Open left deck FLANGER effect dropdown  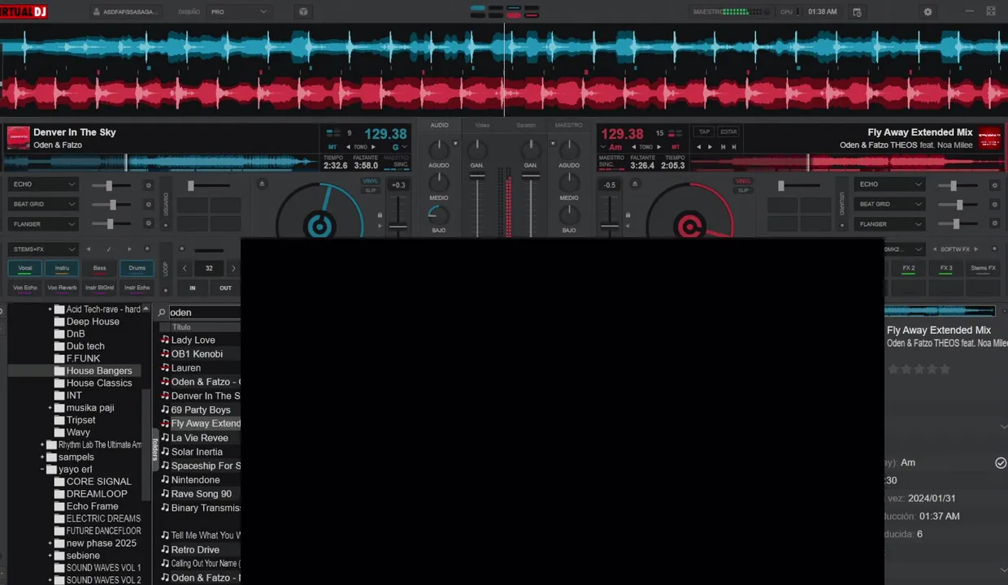tap(43, 223)
